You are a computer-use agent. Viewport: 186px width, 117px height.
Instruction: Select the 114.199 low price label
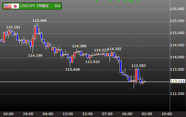coord(35,56)
